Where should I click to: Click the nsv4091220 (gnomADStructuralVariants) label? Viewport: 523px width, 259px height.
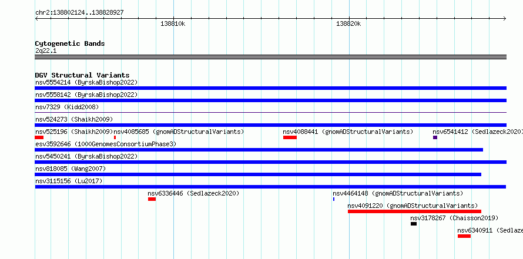point(413,206)
